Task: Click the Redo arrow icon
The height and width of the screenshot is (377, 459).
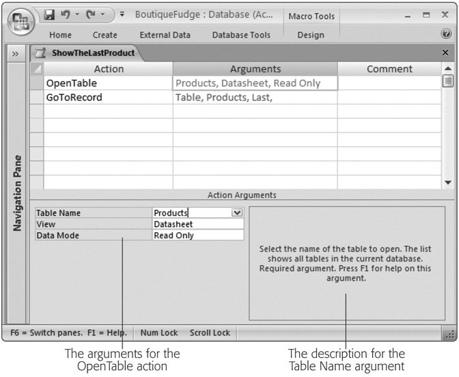Action: [x=89, y=14]
